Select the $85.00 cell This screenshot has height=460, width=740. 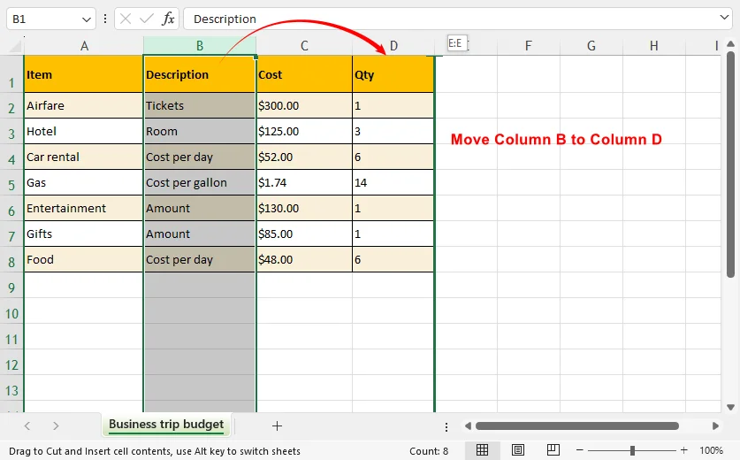[x=304, y=234]
